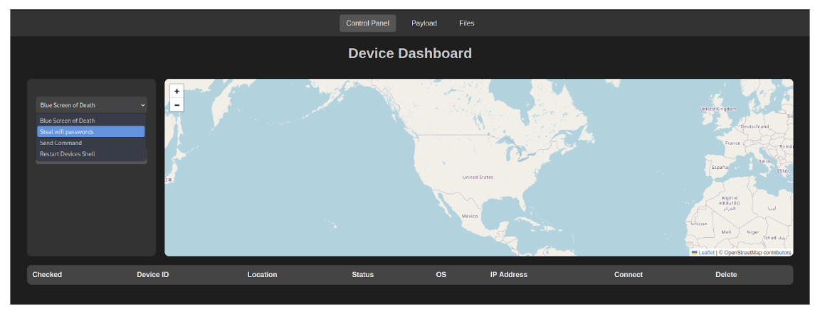Open the Payload tab
The image size is (820, 311).
(x=424, y=23)
